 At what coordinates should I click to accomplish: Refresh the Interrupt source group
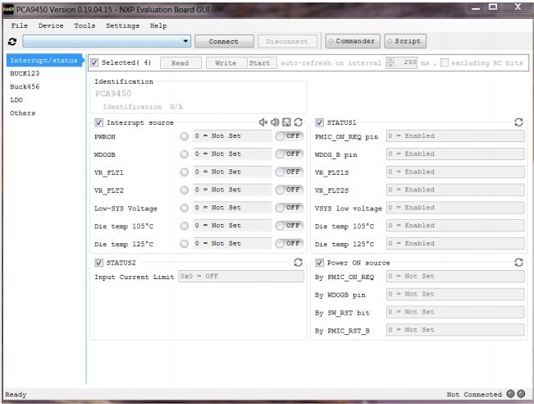click(x=299, y=122)
